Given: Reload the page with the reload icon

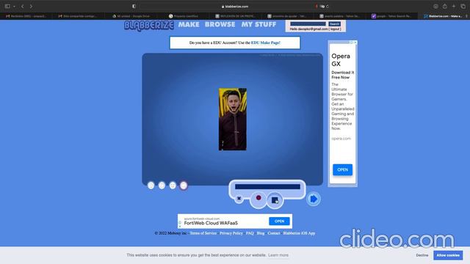Looking at the screenshot, I should [x=328, y=7].
